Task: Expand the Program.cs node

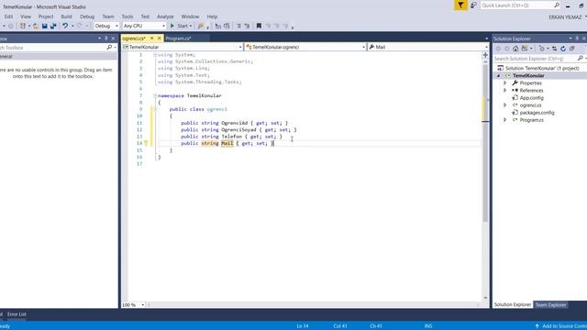Action: pyautogui.click(x=505, y=120)
